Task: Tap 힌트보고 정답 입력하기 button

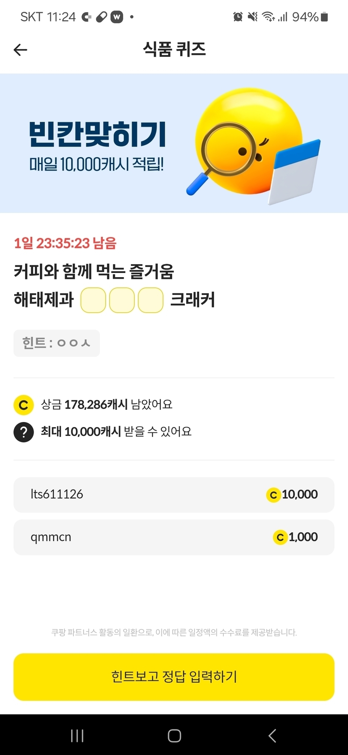Action: tap(174, 676)
